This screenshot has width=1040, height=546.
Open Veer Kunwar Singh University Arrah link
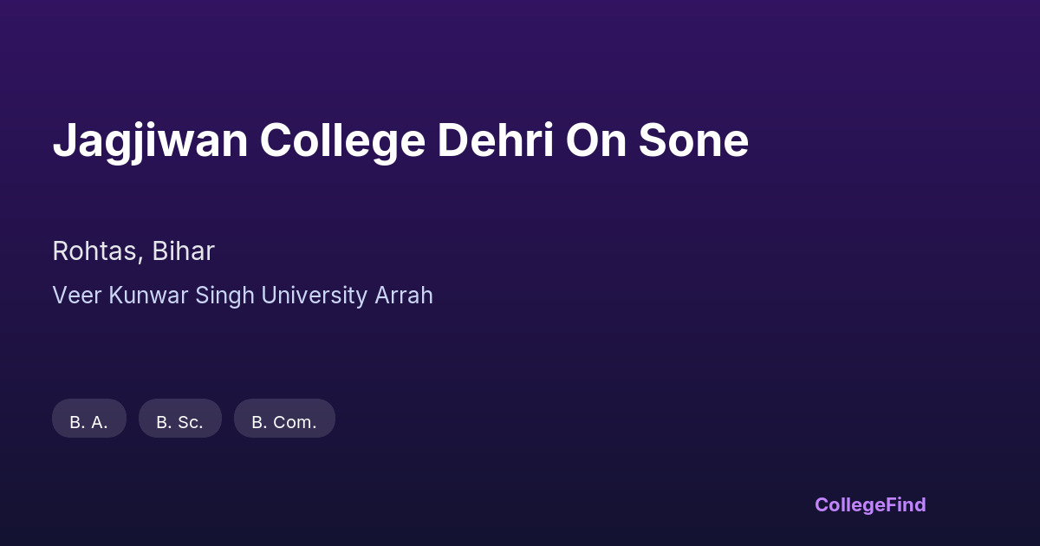[x=243, y=296]
